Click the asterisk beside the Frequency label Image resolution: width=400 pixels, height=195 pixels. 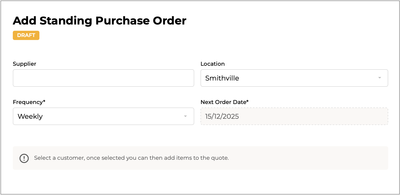(44, 101)
